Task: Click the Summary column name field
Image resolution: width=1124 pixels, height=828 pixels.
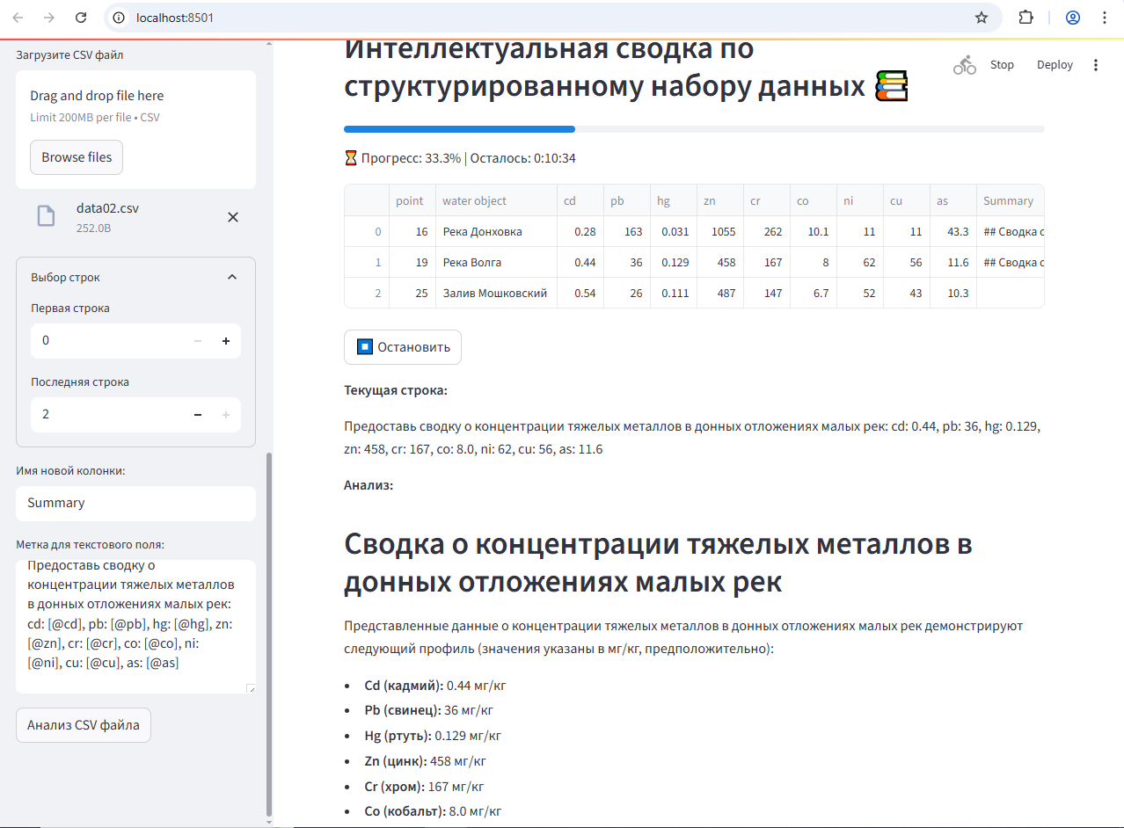Action: point(135,503)
